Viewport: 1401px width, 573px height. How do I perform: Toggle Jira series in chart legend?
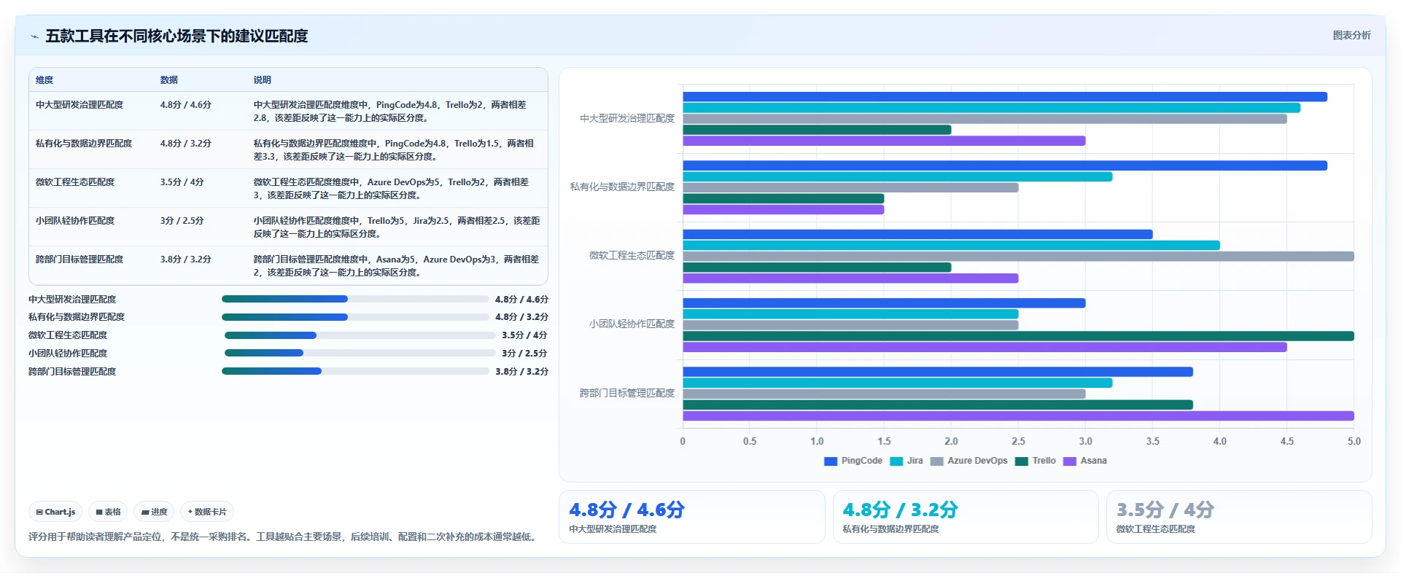[907, 461]
